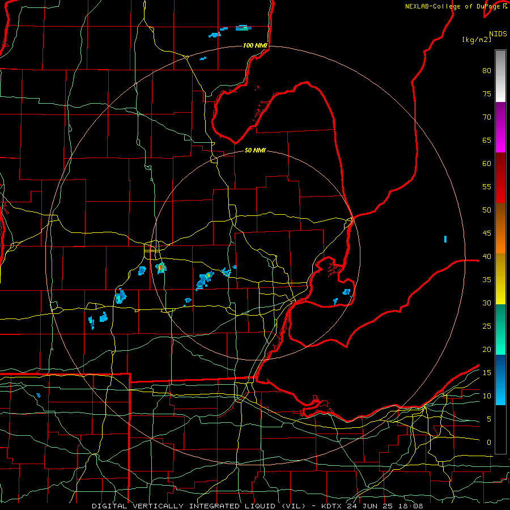Click the scale value 40
This screenshot has height=510, width=510.
(x=487, y=257)
